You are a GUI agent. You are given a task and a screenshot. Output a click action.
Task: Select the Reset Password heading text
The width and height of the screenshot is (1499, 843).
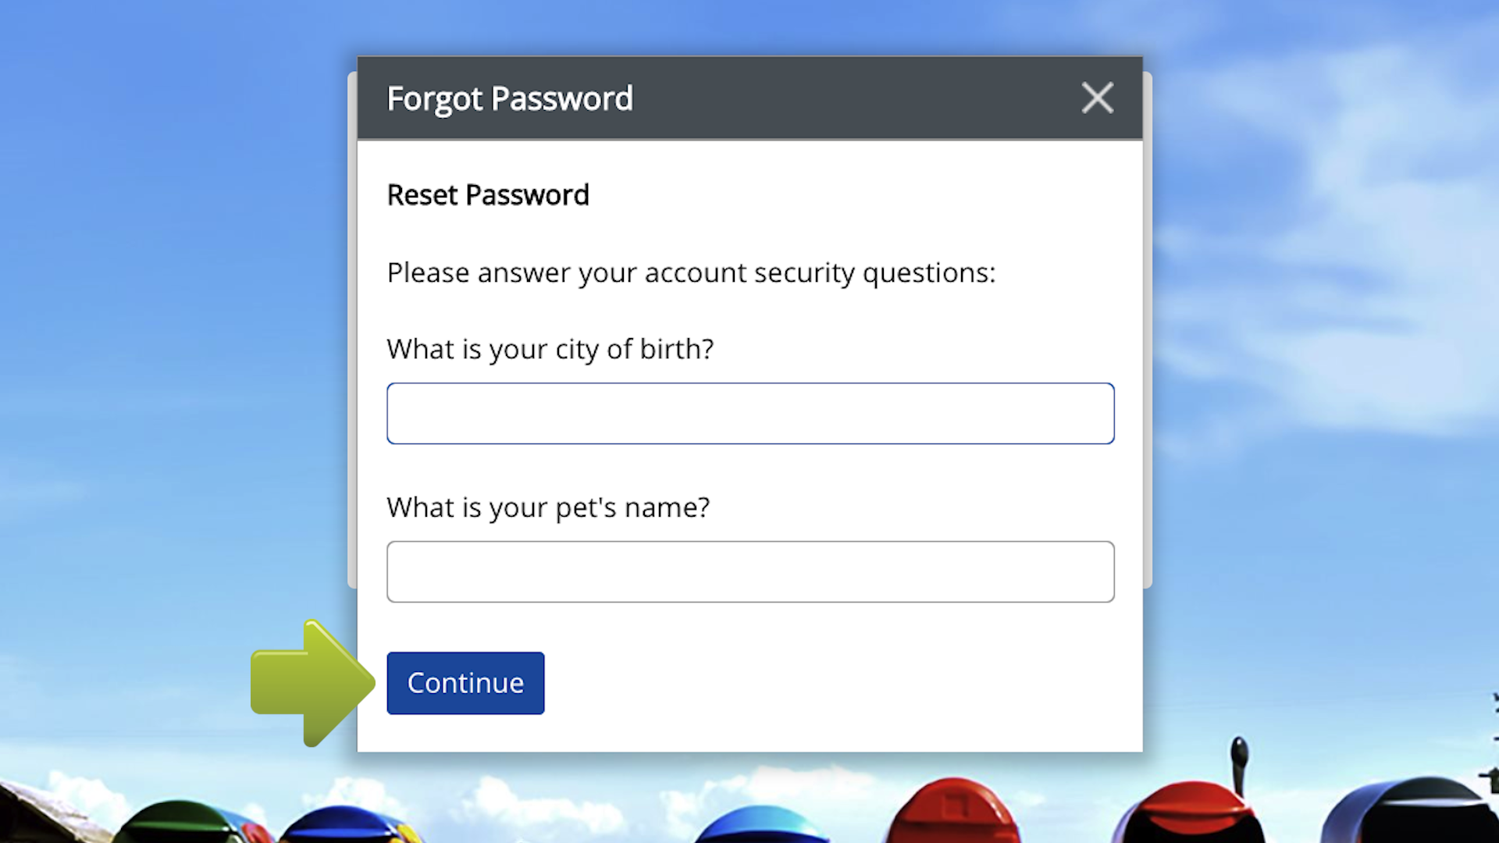(x=487, y=194)
